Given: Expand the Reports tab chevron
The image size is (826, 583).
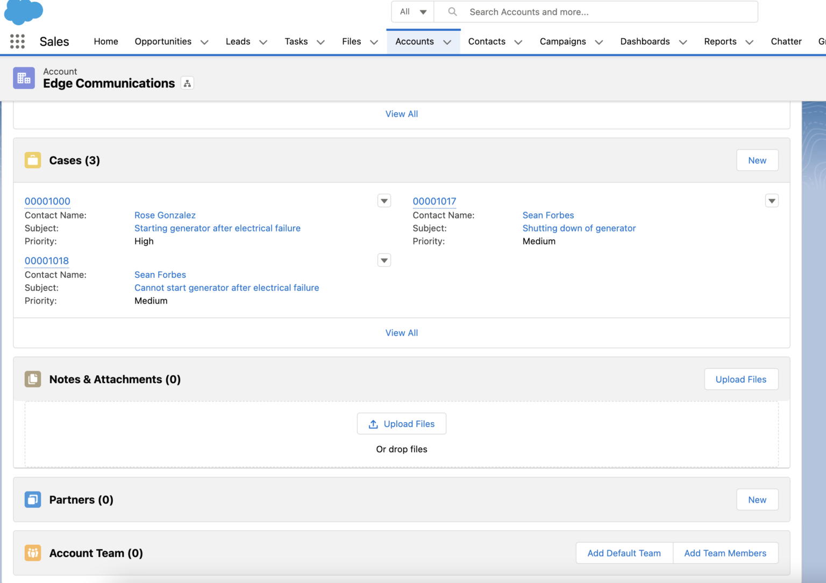Looking at the screenshot, I should [750, 41].
